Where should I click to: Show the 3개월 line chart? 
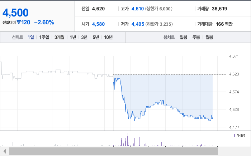click(60, 37)
